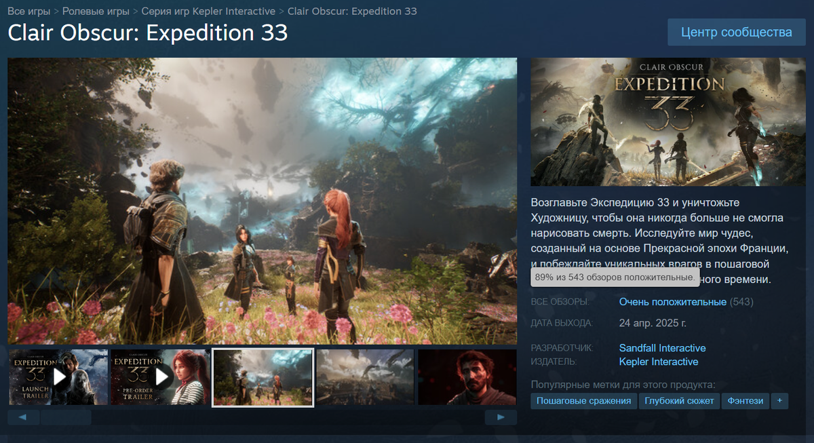
Task: Click the ДАТА ВЫХОДА label
Action: (x=562, y=323)
